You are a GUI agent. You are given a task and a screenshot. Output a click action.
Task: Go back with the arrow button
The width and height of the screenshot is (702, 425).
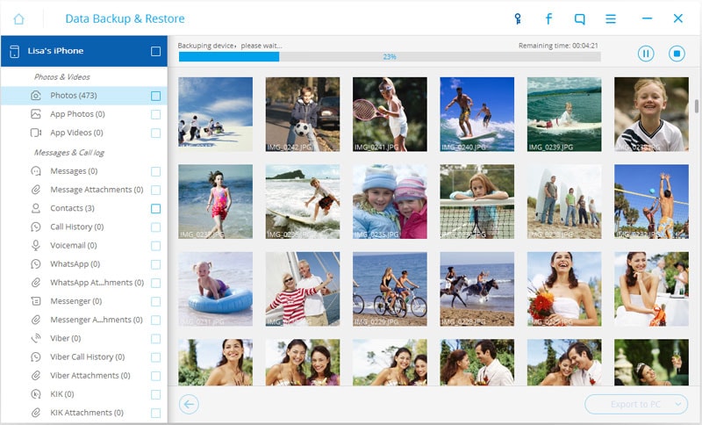coord(189,404)
